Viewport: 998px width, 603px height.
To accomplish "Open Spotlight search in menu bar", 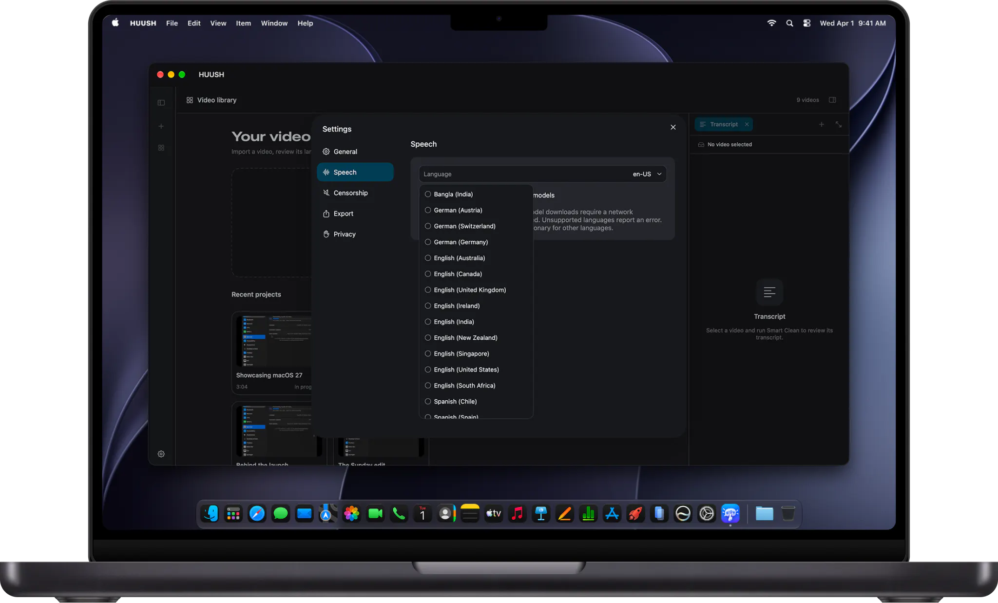I will click(x=789, y=23).
